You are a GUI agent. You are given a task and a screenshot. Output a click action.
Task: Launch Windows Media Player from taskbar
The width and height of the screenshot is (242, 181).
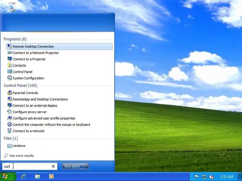tap(51, 176)
